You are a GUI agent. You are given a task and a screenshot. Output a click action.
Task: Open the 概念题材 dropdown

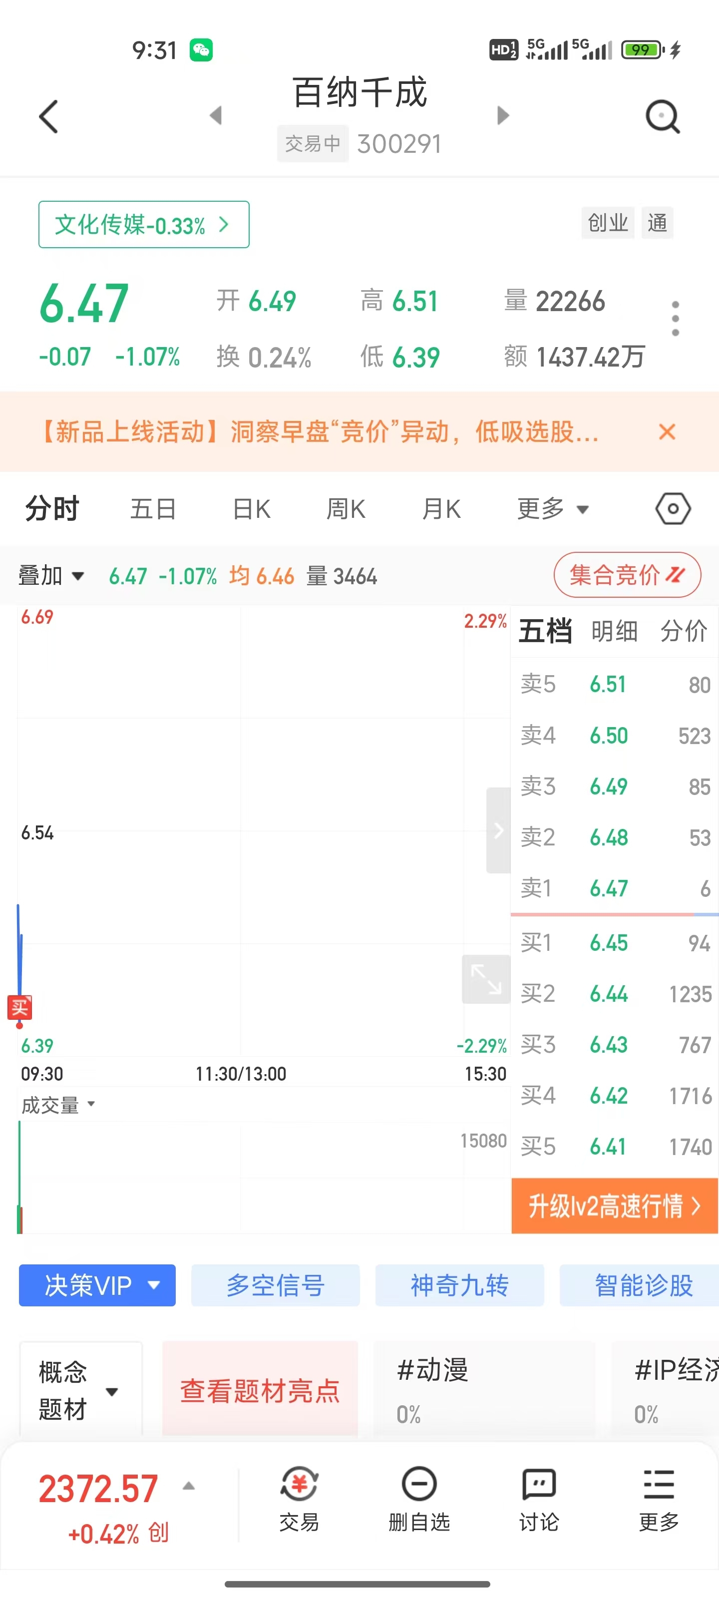point(81,1390)
